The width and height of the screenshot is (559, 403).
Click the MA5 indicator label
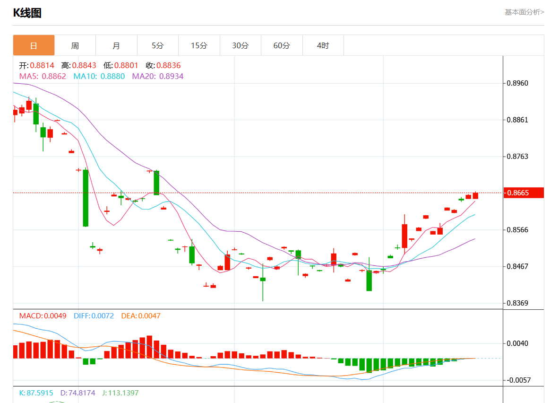[43, 76]
